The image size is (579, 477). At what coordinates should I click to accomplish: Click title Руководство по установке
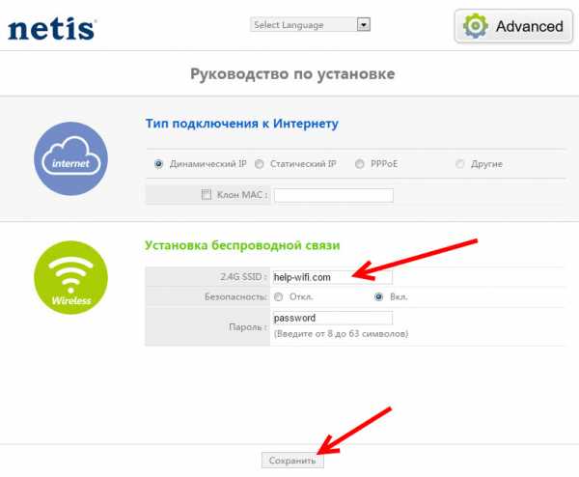[292, 74]
